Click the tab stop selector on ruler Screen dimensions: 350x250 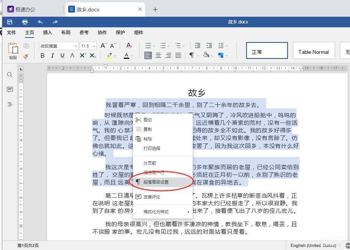click(x=21, y=69)
